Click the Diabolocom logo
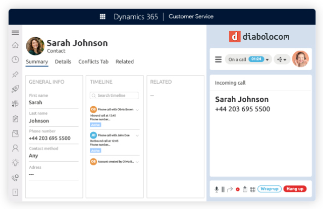The width and height of the screenshot is (323, 209). 259,37
